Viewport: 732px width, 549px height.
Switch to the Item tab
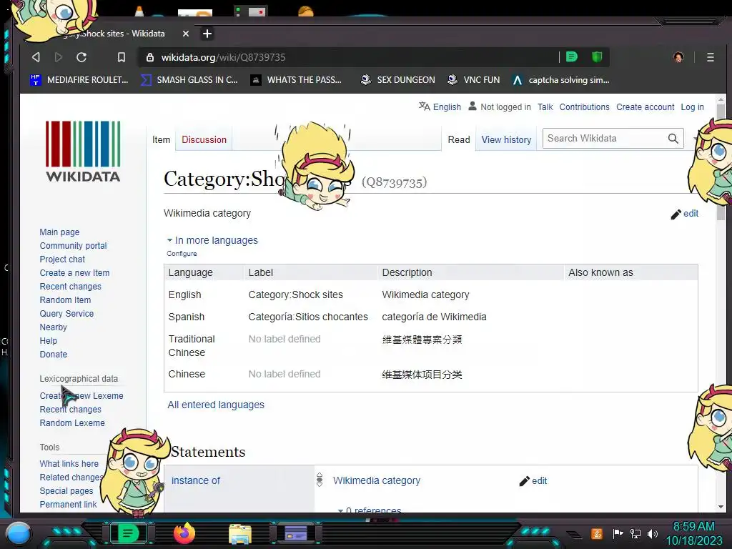(161, 139)
